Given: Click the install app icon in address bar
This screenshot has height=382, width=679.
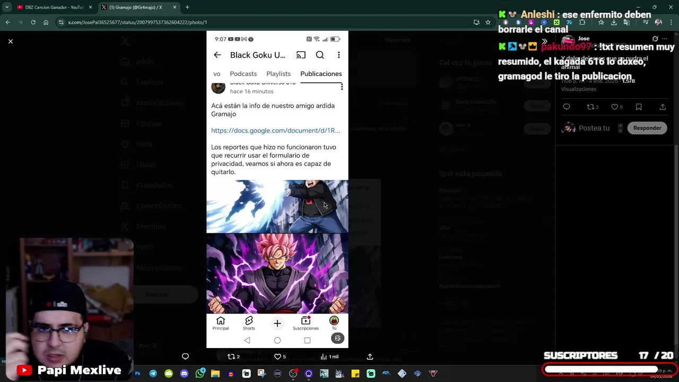Looking at the screenshot, I should point(476,22).
